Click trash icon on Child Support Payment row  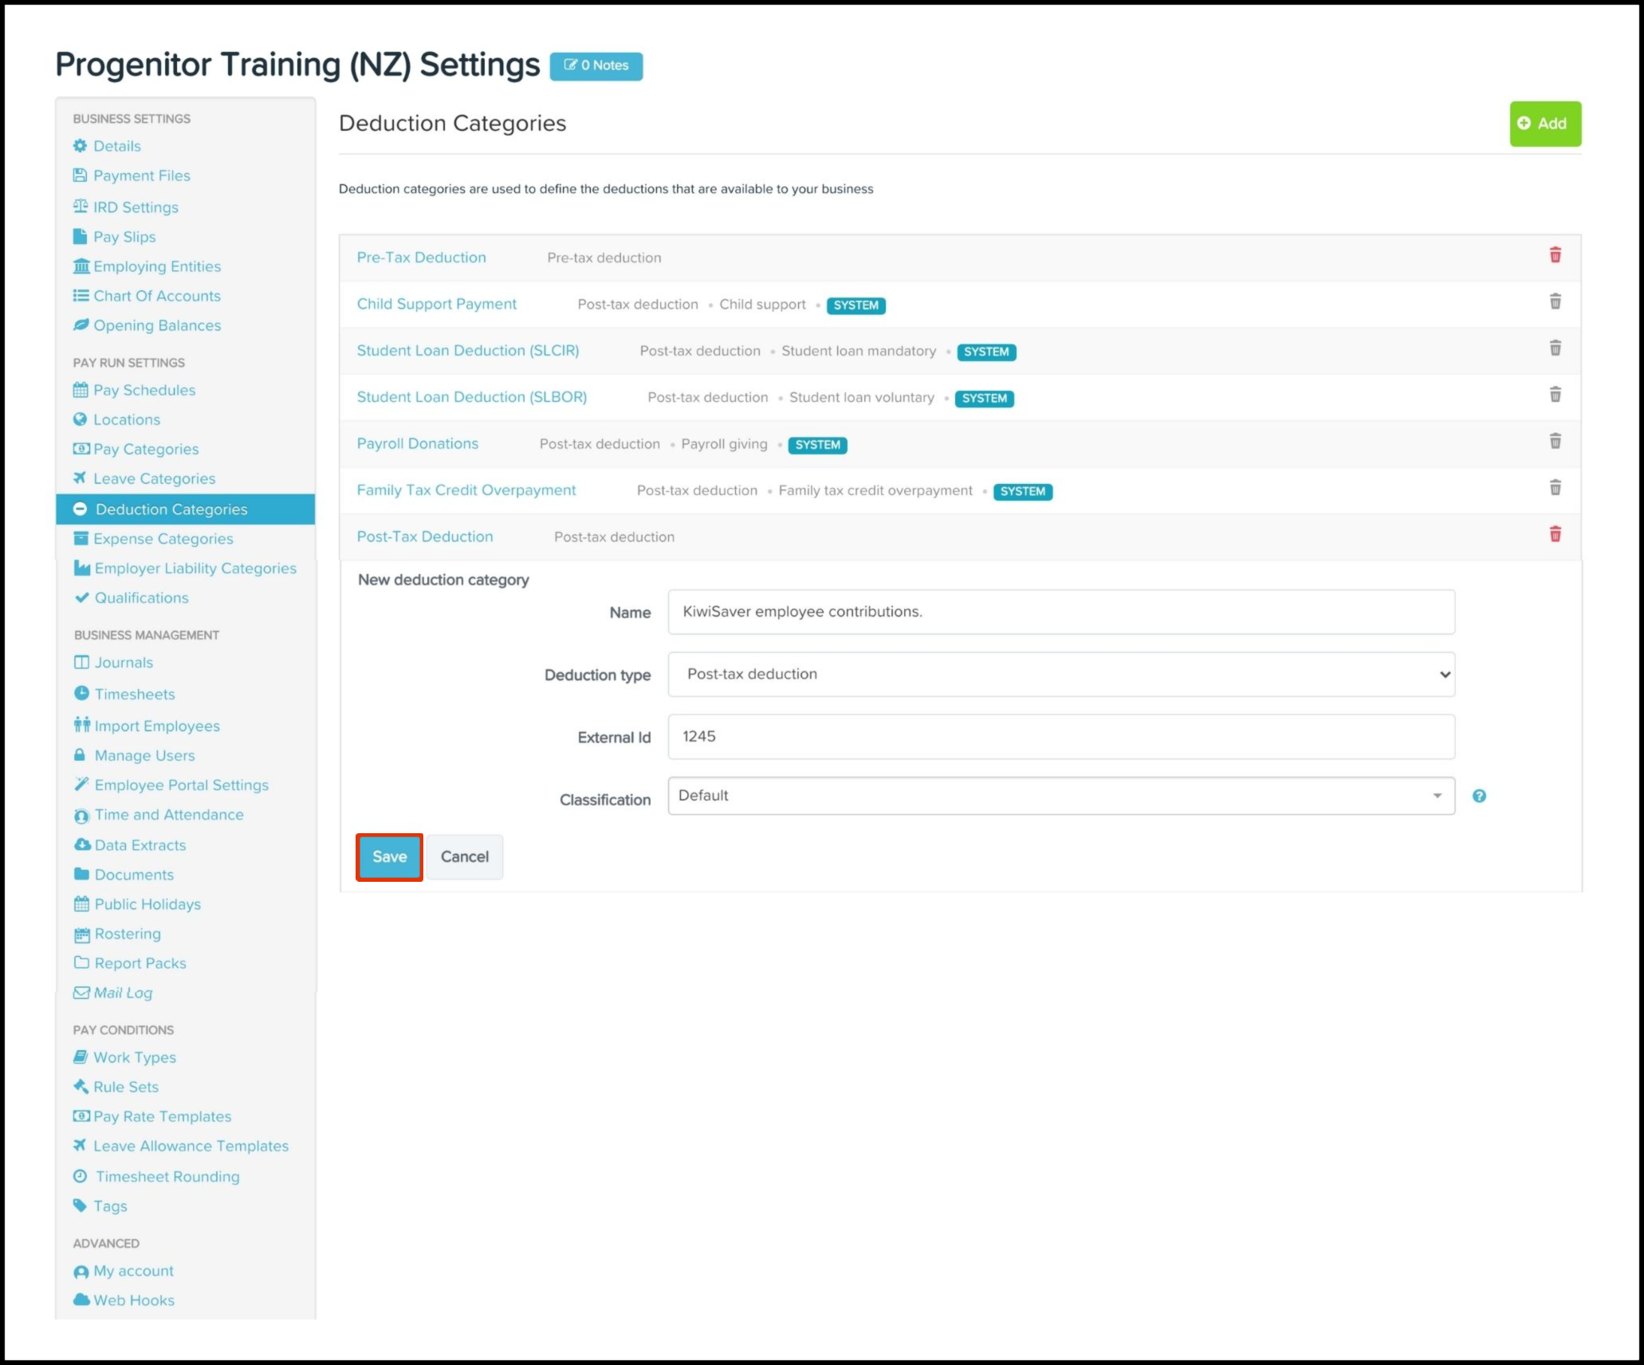pos(1555,301)
